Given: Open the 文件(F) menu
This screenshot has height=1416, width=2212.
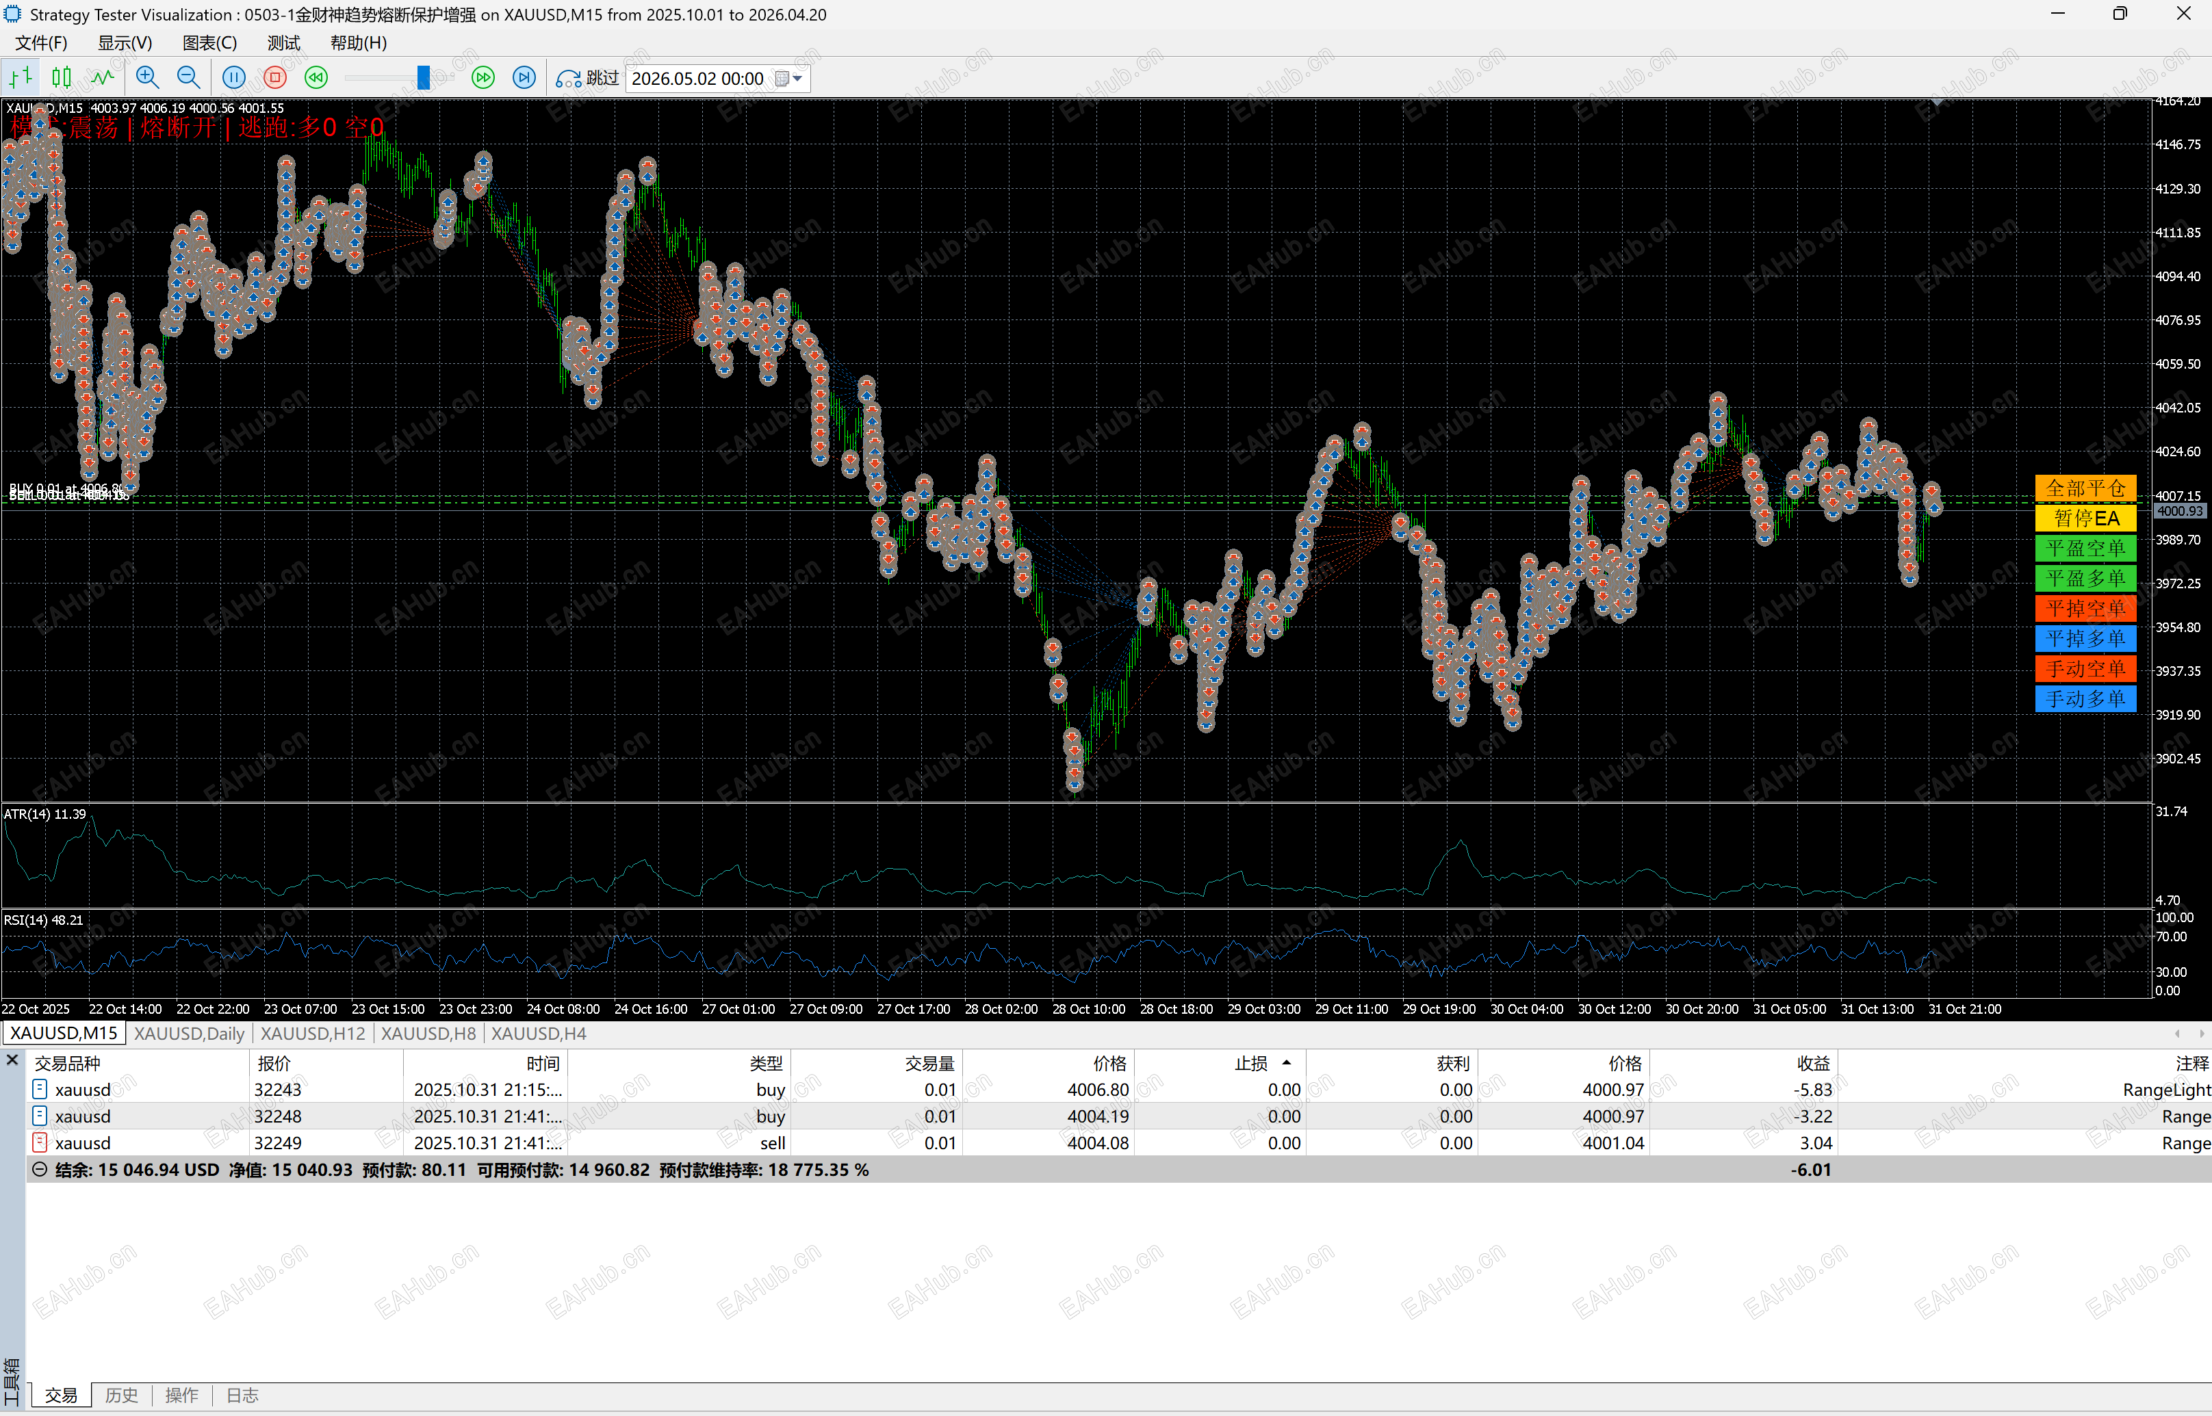Looking at the screenshot, I should pos(41,42).
